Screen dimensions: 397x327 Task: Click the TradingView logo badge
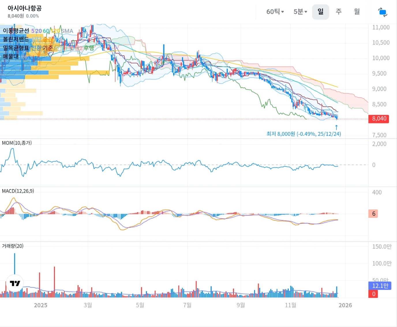(x=15, y=283)
